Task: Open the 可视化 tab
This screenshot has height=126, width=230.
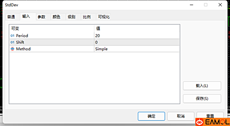Action: (103, 17)
